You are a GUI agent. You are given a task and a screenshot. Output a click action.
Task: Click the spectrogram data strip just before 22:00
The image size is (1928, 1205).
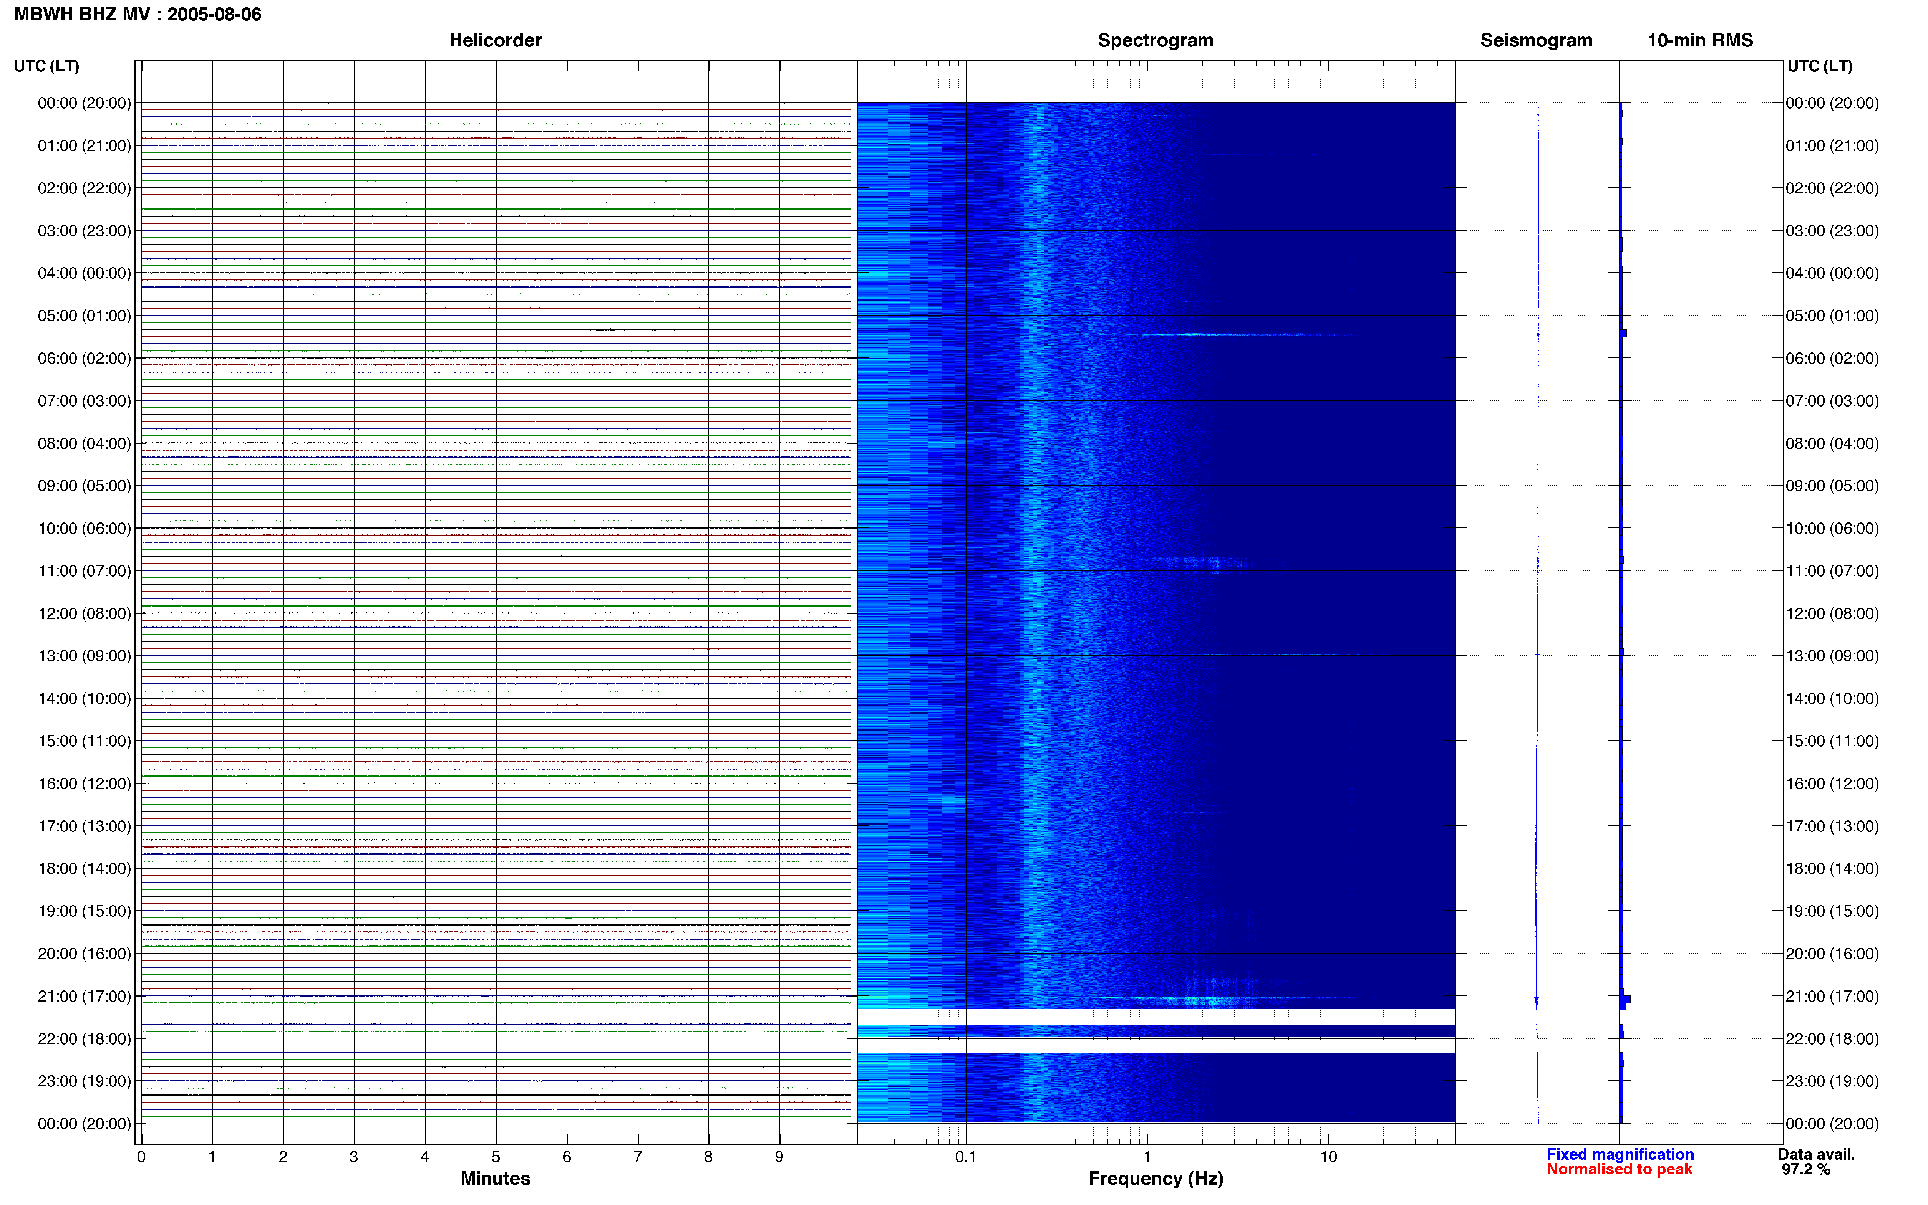click(x=1156, y=1030)
